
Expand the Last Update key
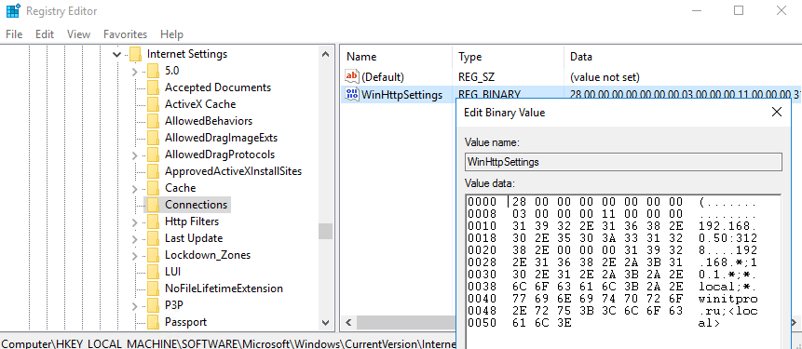(134, 239)
